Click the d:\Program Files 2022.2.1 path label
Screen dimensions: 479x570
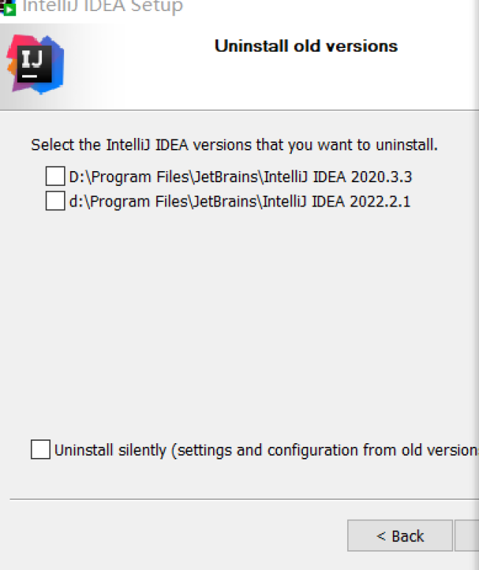pos(239,201)
